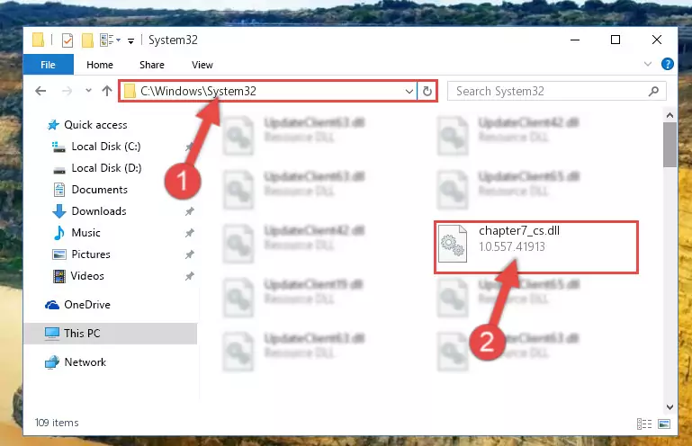Click the Properties checkmark icon in title bar
692x446 pixels.
click(x=67, y=40)
